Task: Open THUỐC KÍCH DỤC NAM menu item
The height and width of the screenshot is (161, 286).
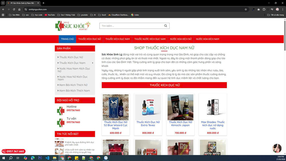Action: (118, 39)
